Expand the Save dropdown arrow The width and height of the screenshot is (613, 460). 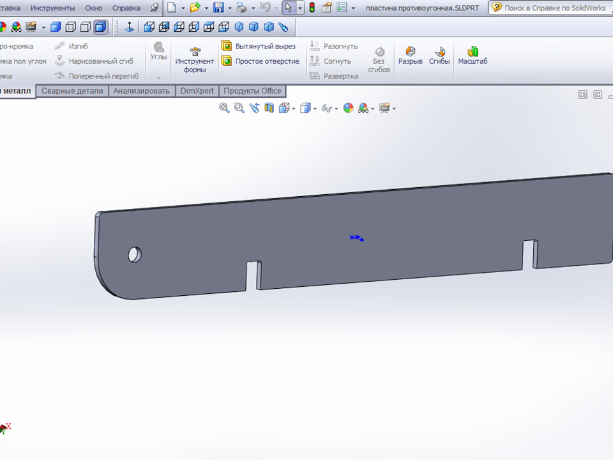pos(230,8)
